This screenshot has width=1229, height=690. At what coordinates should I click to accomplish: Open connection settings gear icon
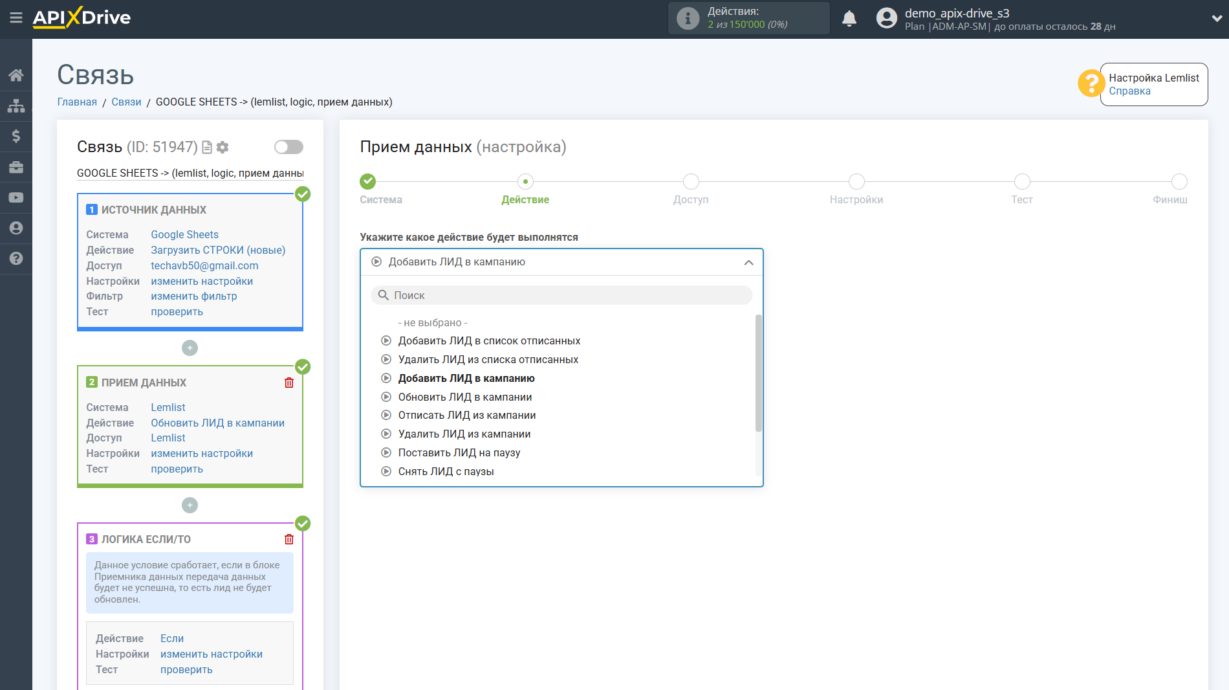pos(223,148)
